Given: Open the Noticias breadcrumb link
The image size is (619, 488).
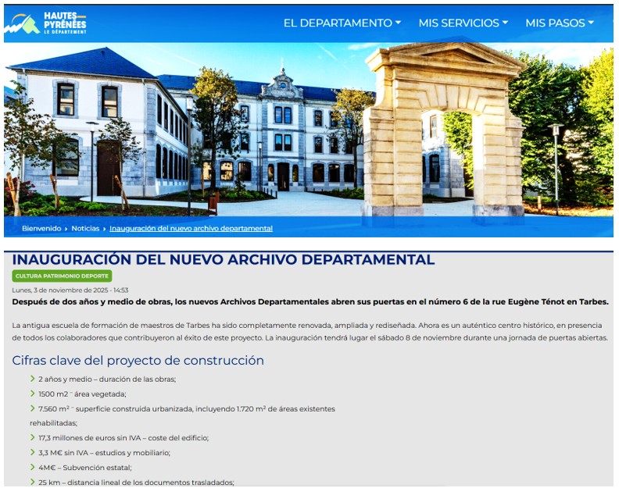Looking at the screenshot, I should coord(85,229).
